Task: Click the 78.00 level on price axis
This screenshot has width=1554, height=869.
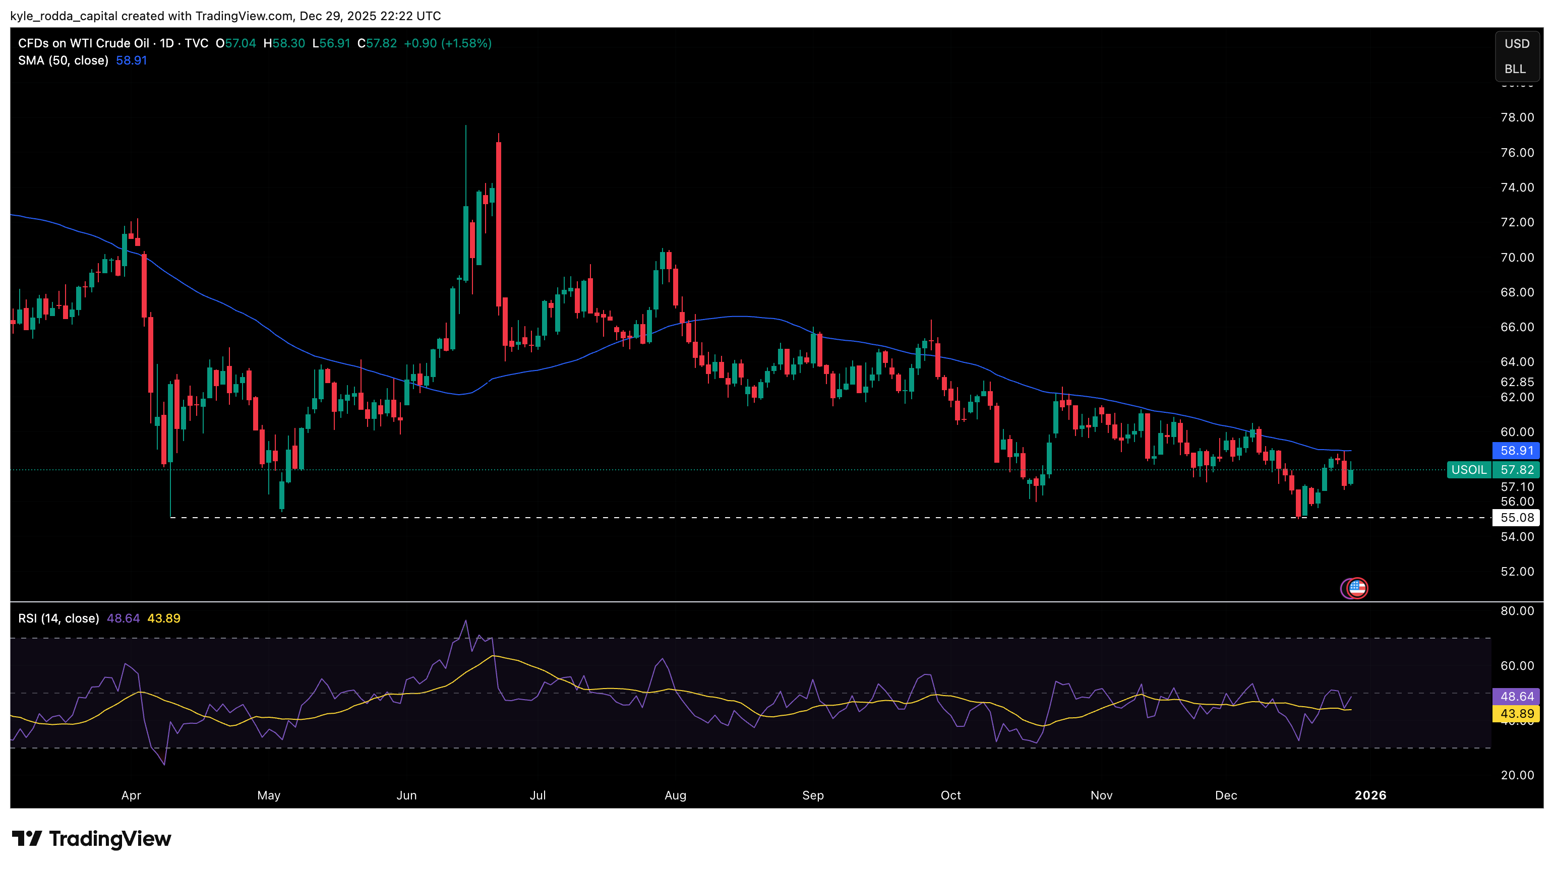Action: [x=1517, y=117]
